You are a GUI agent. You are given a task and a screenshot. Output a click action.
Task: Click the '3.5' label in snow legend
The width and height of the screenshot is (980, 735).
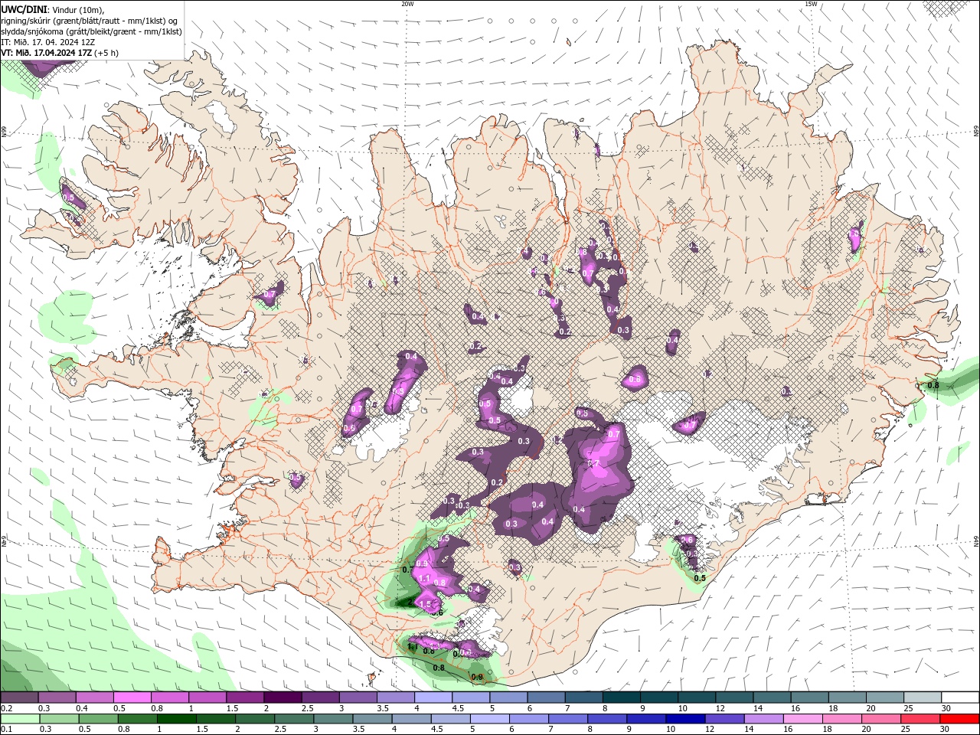(381, 708)
